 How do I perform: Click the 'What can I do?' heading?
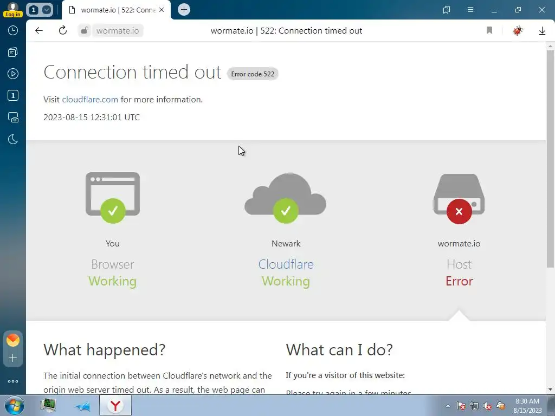[x=339, y=349]
